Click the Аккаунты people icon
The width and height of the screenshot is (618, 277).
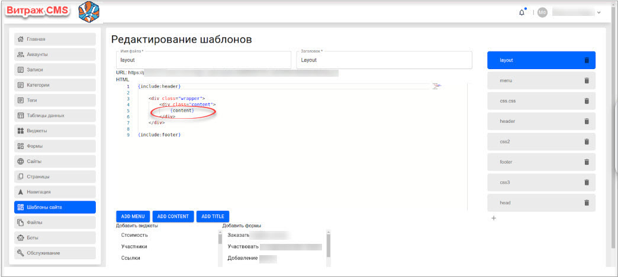(x=21, y=55)
